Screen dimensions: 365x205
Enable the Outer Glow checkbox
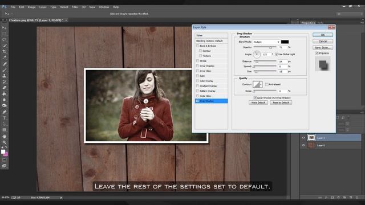pyautogui.click(x=198, y=96)
